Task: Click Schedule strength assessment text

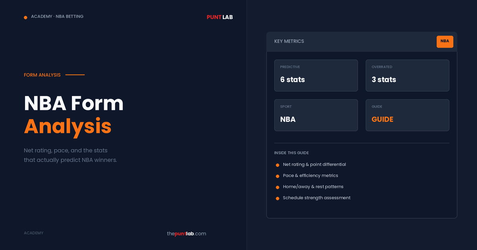Action: click(x=316, y=198)
